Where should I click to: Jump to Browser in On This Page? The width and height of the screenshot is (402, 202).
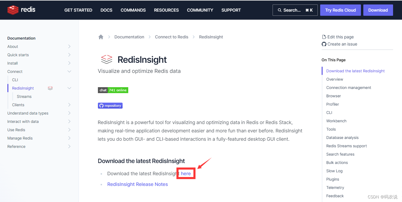(x=334, y=96)
